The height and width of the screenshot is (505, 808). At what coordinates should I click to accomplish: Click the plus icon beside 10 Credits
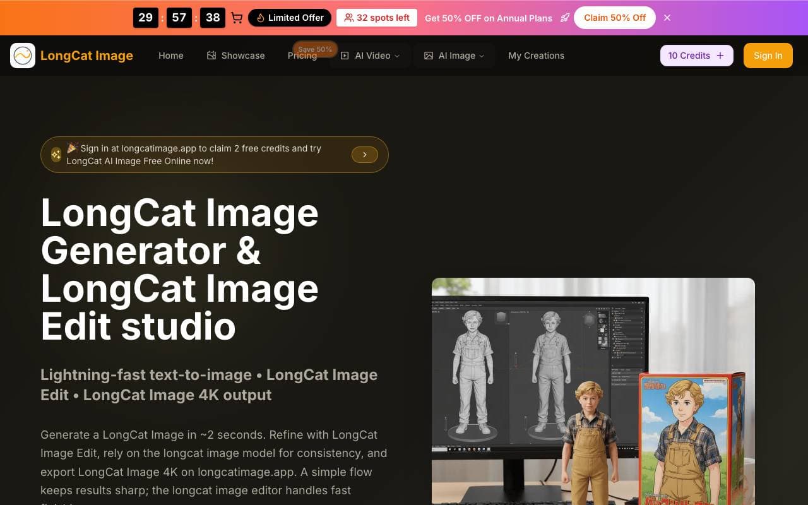click(x=720, y=56)
